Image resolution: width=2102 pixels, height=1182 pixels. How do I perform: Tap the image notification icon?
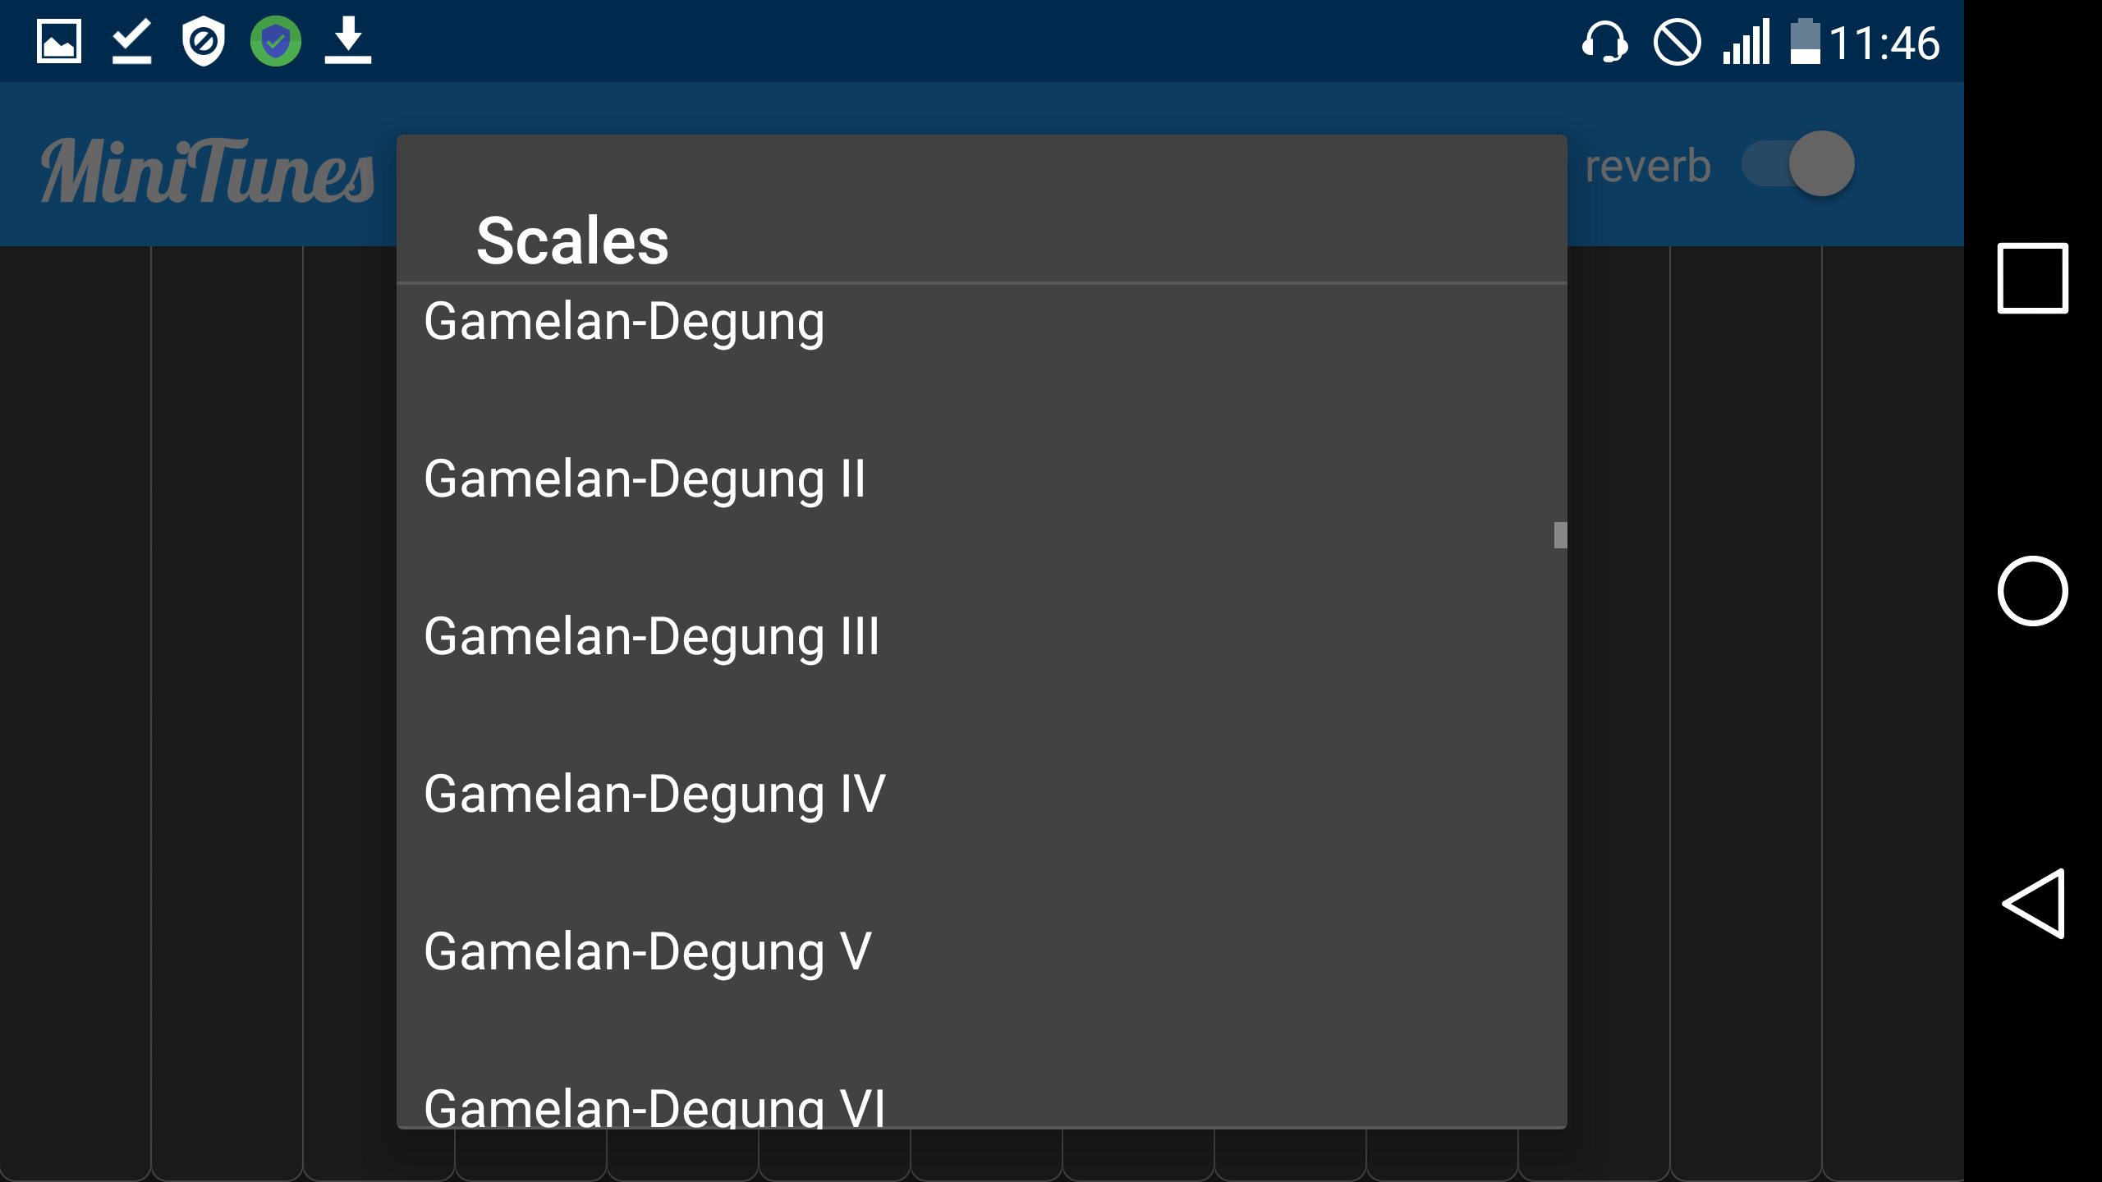[59, 41]
